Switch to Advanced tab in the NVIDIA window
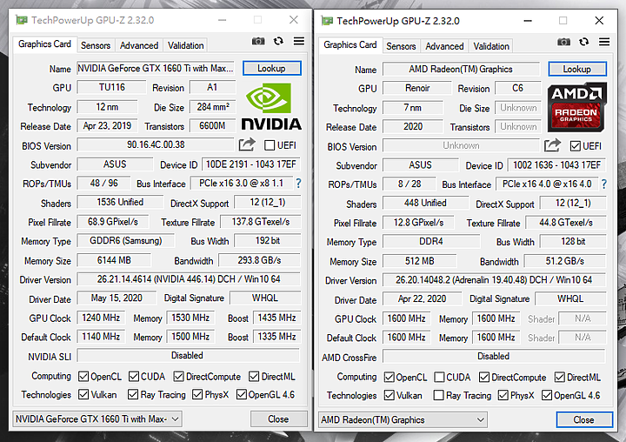Viewport: 626px width, 442px height. tap(139, 45)
